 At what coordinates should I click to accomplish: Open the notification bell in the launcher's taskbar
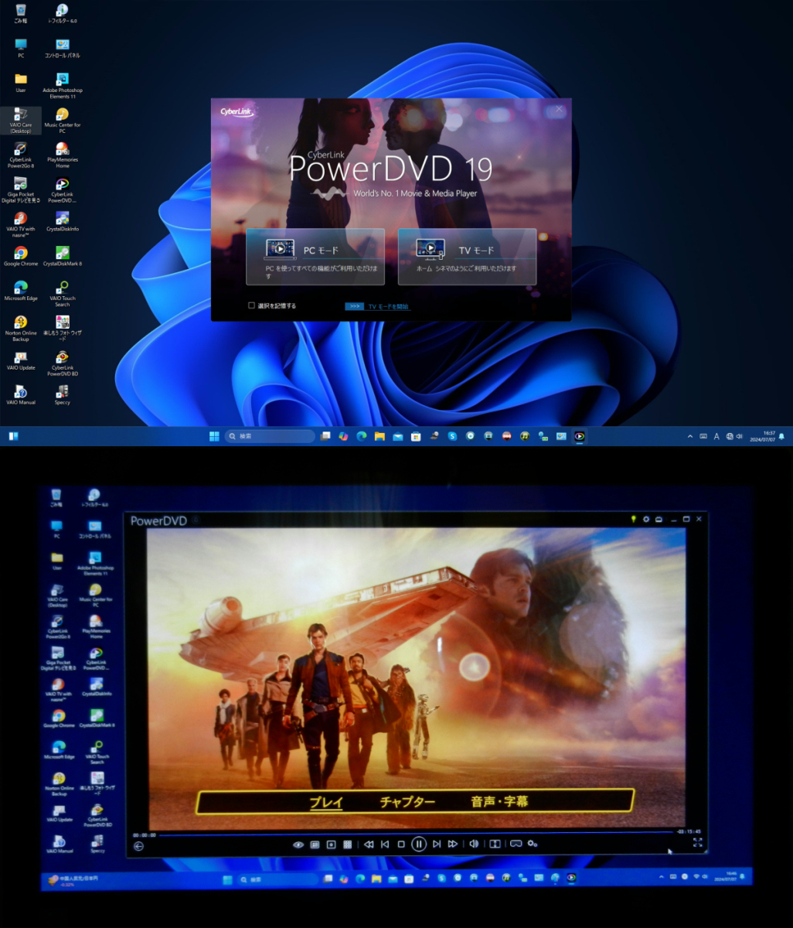(782, 436)
